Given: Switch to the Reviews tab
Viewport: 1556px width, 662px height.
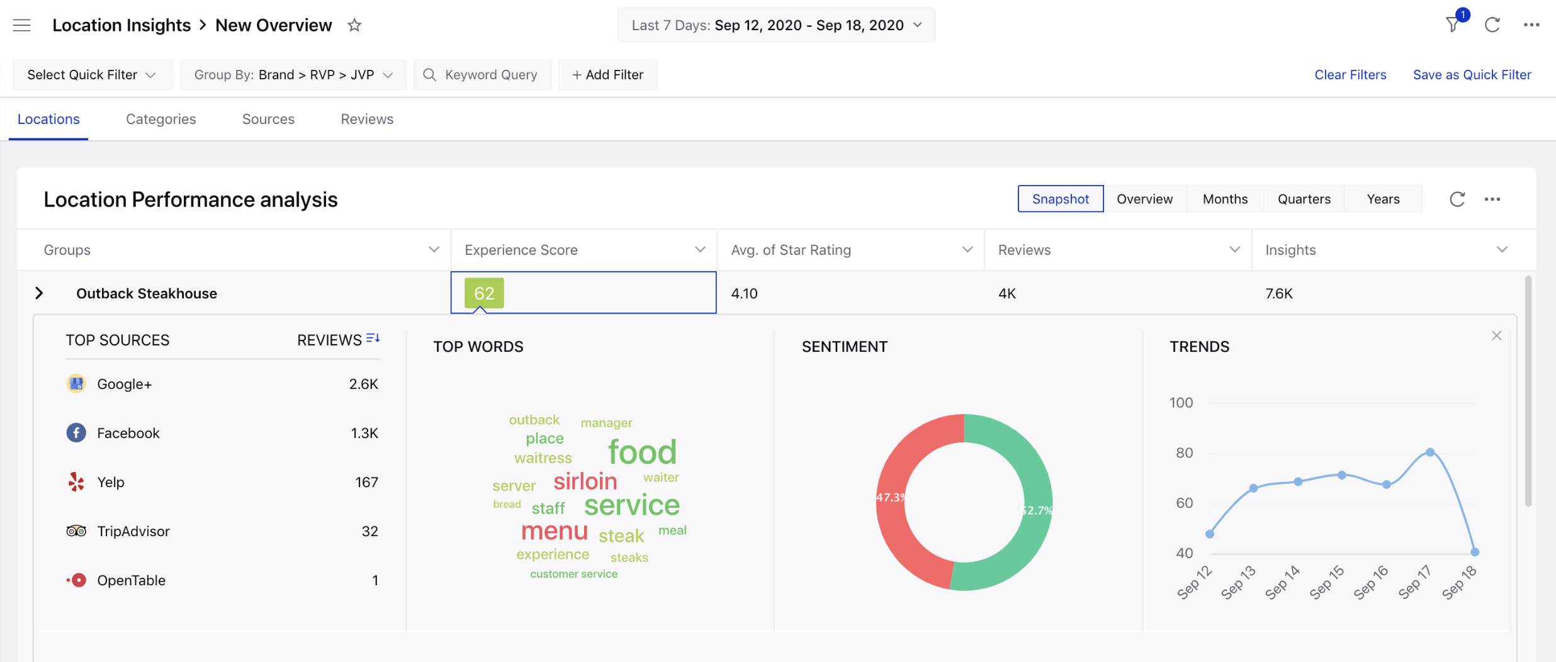Looking at the screenshot, I should coord(367,119).
